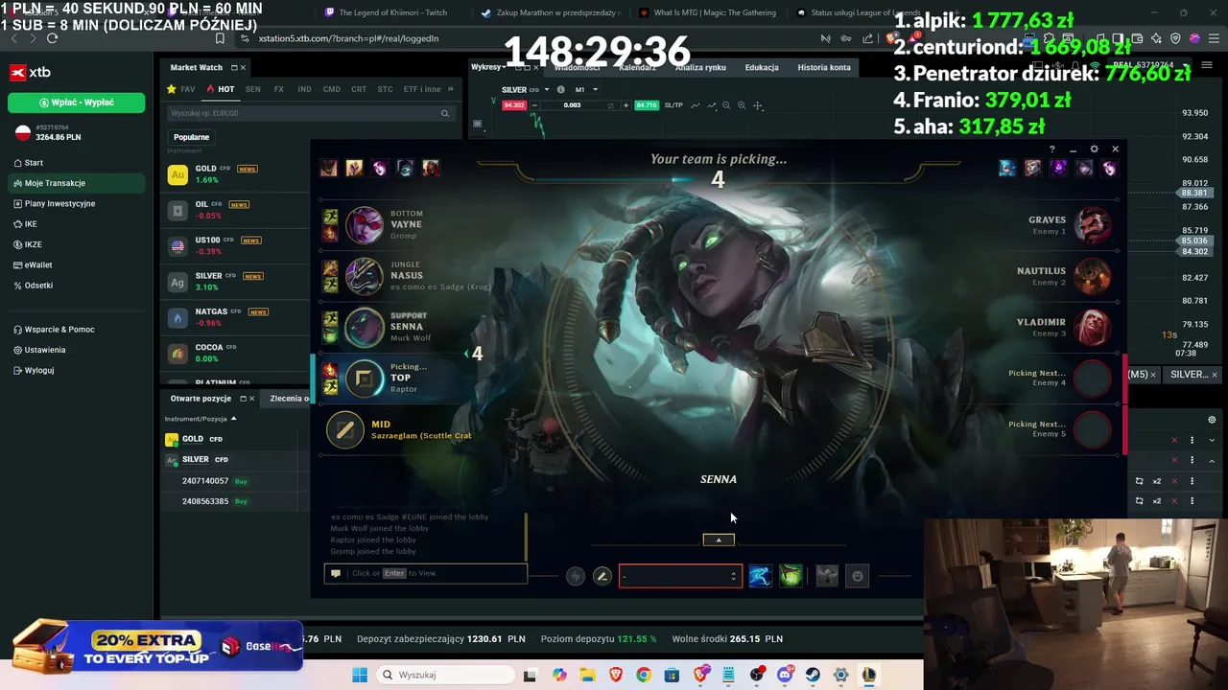This screenshot has width=1228, height=690.
Task: Open League client settings gear
Action: (1094, 149)
